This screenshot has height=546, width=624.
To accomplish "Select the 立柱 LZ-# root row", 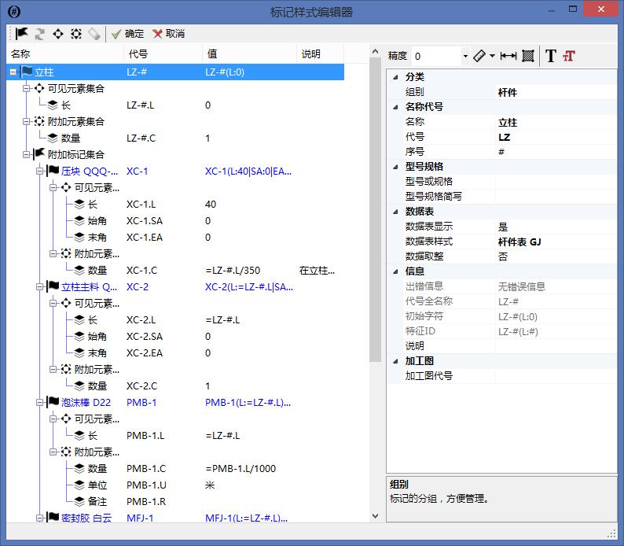I will (175, 72).
